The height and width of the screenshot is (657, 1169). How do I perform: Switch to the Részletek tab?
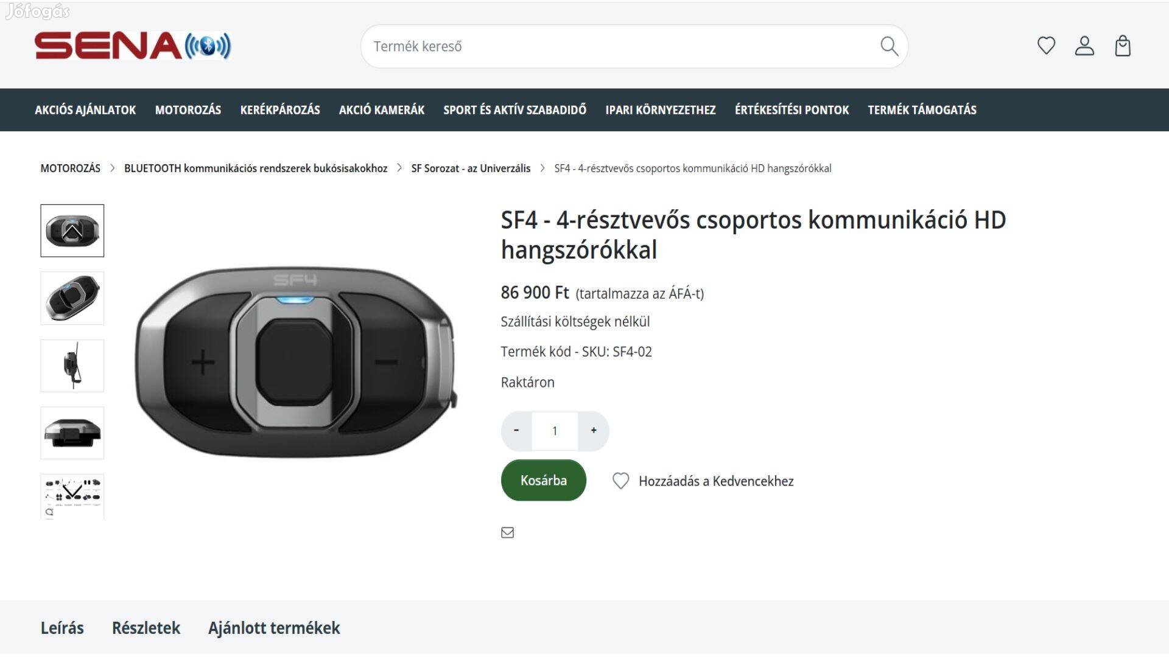[x=146, y=628]
